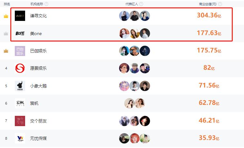Click help icon beside 机构名称 header

click(x=46, y=4)
